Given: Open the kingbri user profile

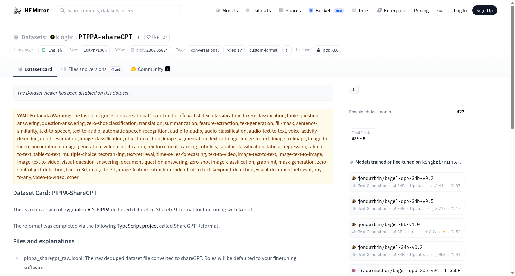Looking at the screenshot, I should (x=65, y=37).
